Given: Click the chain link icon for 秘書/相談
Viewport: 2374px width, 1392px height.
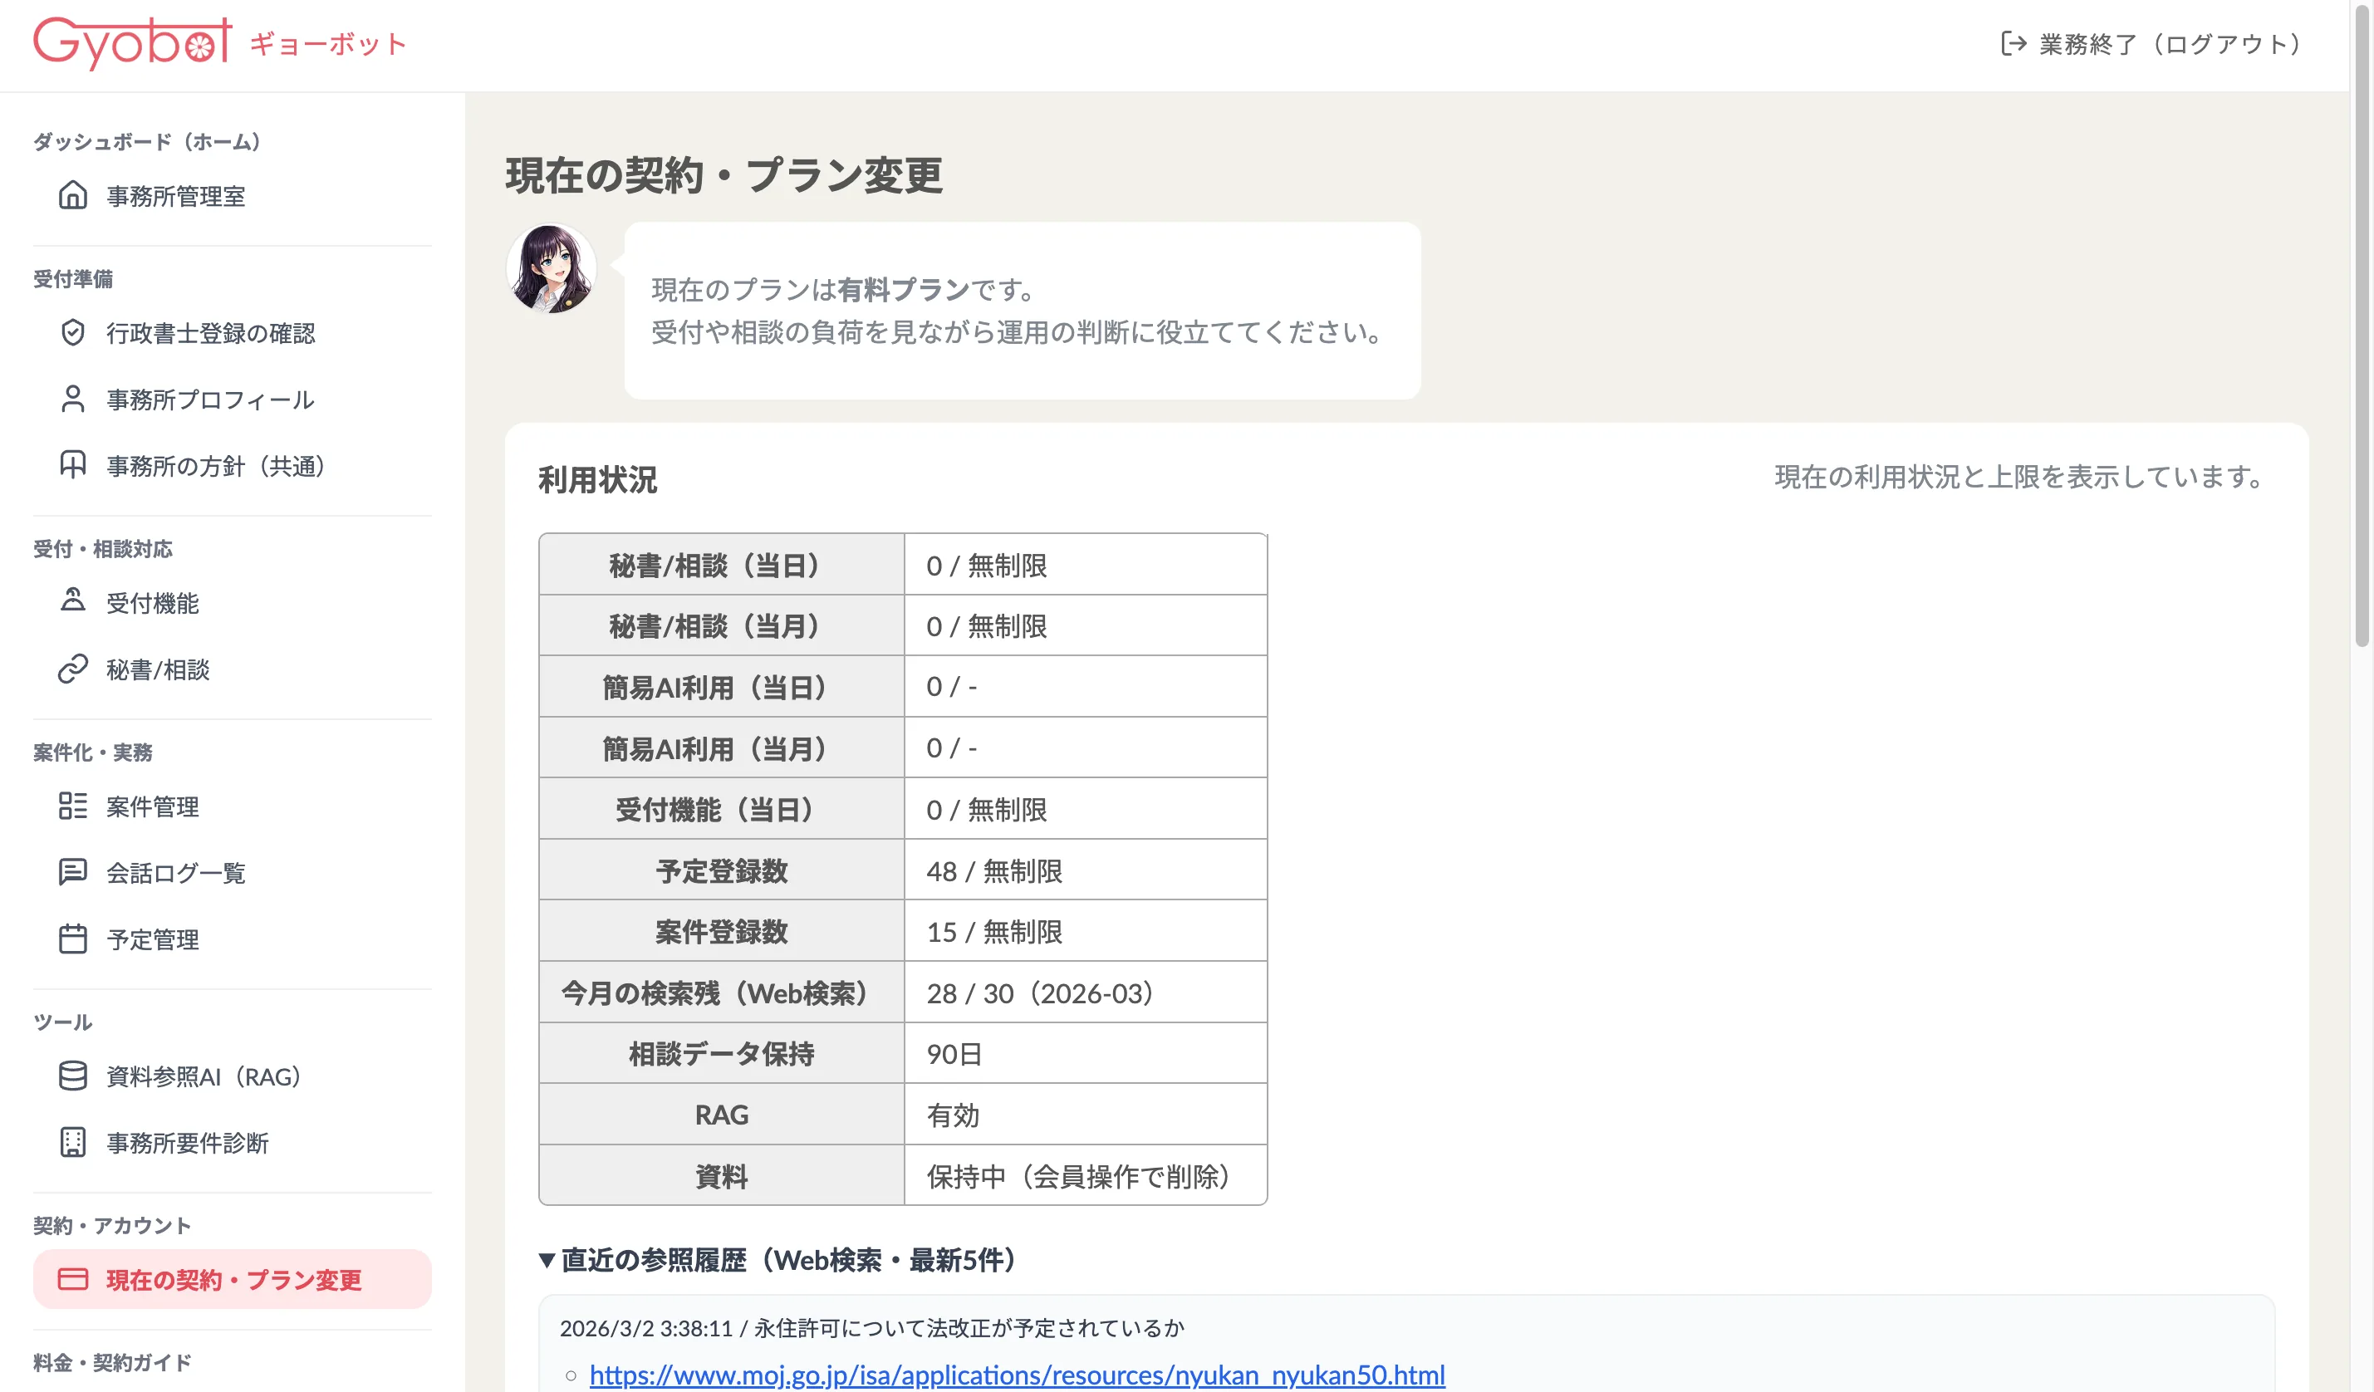Looking at the screenshot, I should click(72, 669).
